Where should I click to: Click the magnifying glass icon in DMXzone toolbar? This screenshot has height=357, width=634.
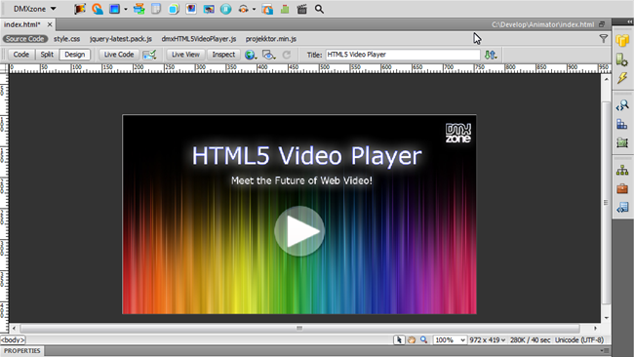(x=319, y=9)
